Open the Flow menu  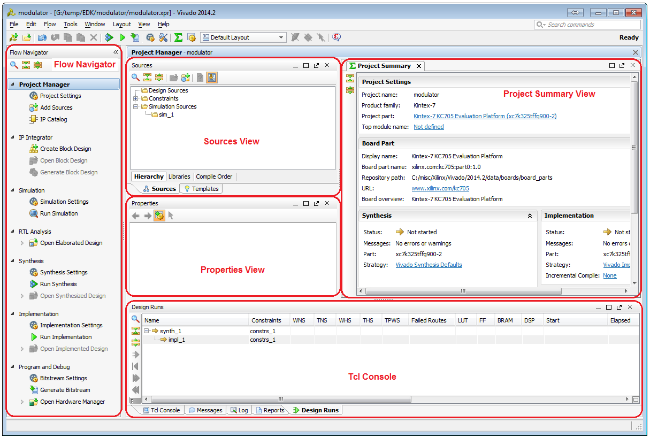(x=50, y=24)
